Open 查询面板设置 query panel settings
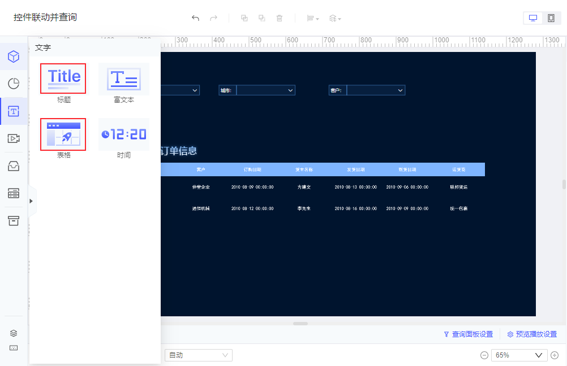Image resolution: width=567 pixels, height=366 pixels. click(x=469, y=334)
